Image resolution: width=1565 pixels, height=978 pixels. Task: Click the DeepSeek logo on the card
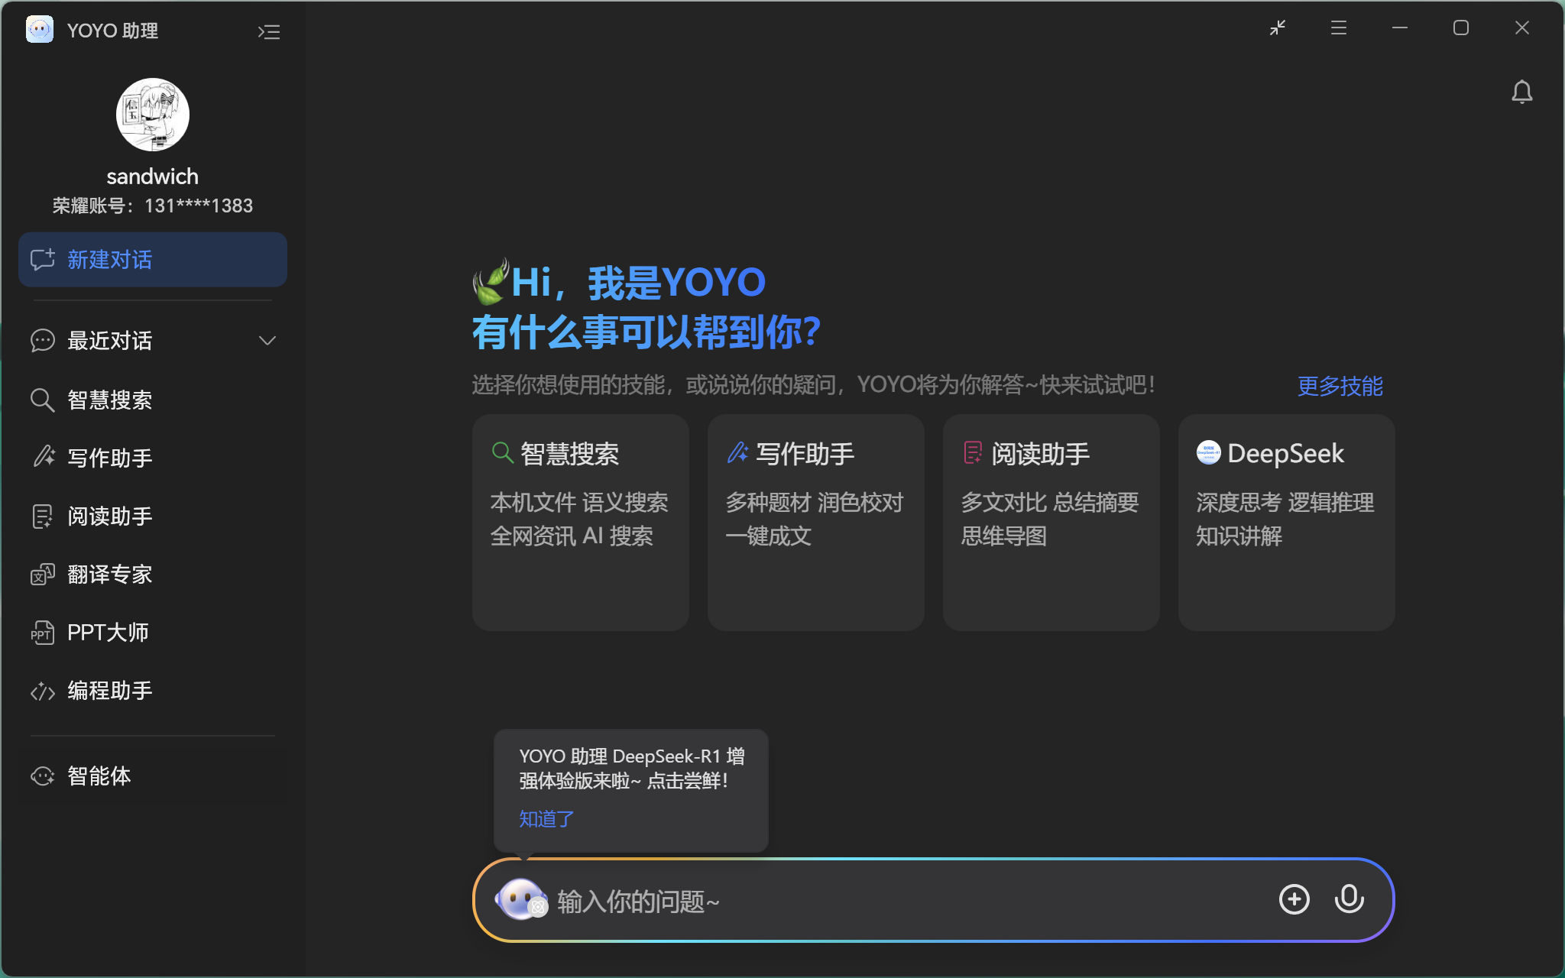[1209, 453]
